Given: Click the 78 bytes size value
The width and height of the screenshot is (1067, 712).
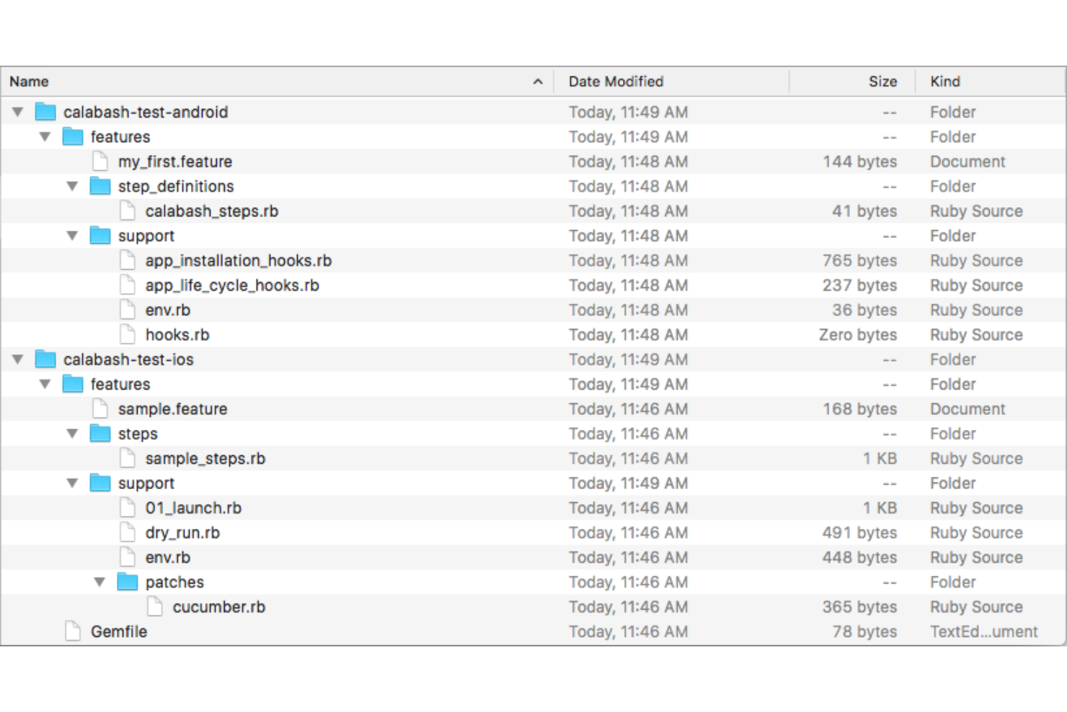Looking at the screenshot, I should 865,631.
